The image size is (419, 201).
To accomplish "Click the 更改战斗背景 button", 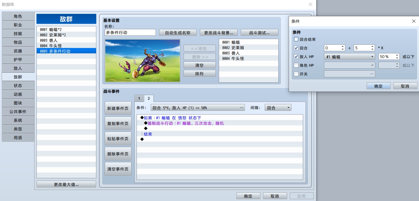I will point(219,33).
